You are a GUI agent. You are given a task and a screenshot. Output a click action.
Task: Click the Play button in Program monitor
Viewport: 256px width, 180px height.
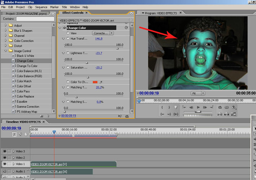(x=198, y=108)
